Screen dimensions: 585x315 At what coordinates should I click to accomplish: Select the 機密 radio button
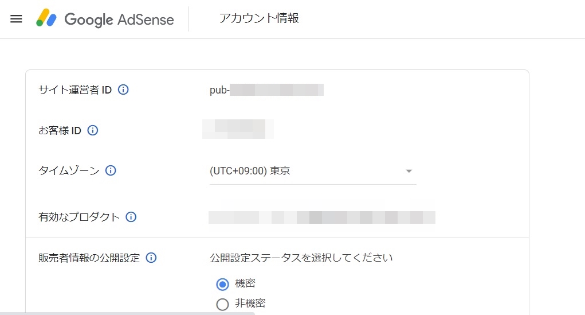tap(222, 283)
